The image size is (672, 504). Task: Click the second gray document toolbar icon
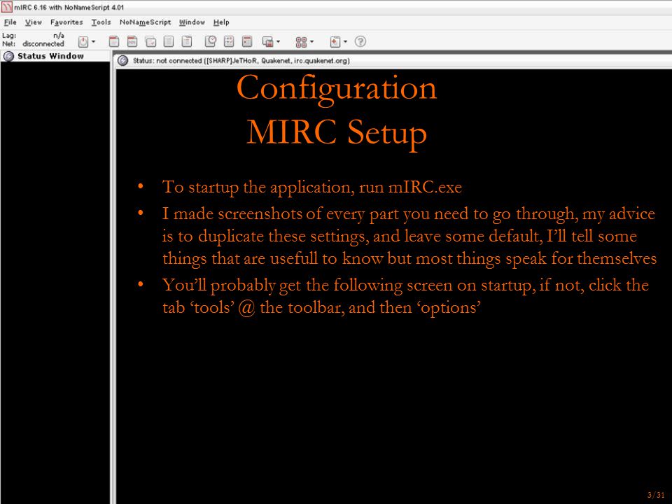click(x=187, y=41)
